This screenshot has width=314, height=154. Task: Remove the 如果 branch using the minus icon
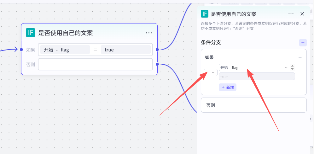tap(300, 57)
